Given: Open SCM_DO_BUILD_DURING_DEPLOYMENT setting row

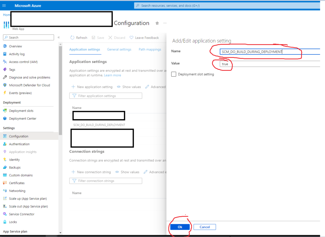Looking at the screenshot, I should point(99,125).
